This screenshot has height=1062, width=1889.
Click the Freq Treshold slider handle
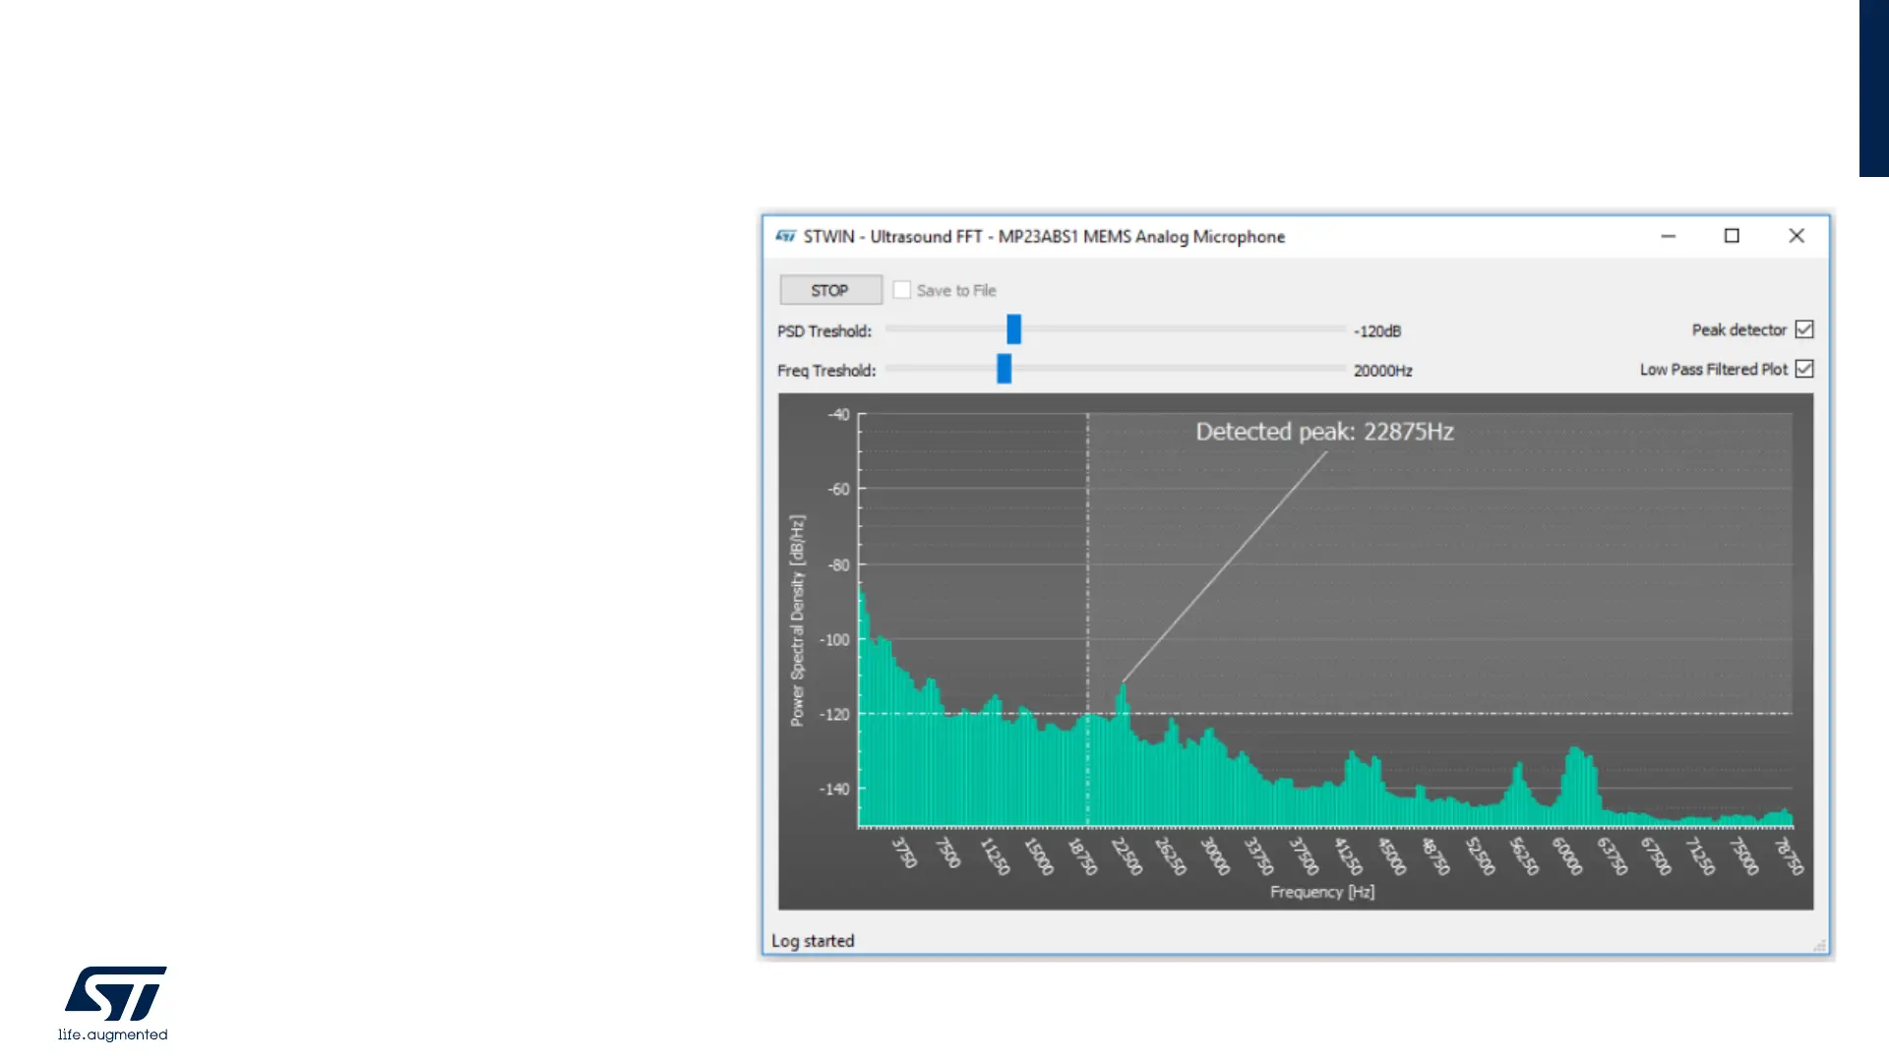pyautogui.click(x=1004, y=369)
